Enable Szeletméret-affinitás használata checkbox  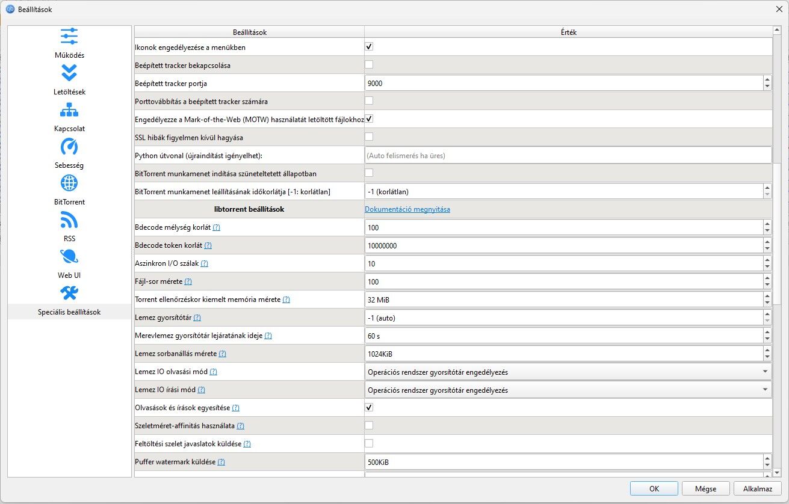point(370,426)
